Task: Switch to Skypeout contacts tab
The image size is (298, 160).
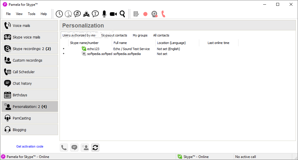Action: point(114,35)
